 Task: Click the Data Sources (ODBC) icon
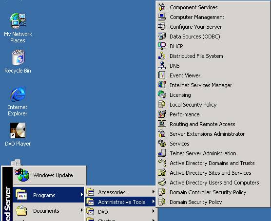pos(162,36)
